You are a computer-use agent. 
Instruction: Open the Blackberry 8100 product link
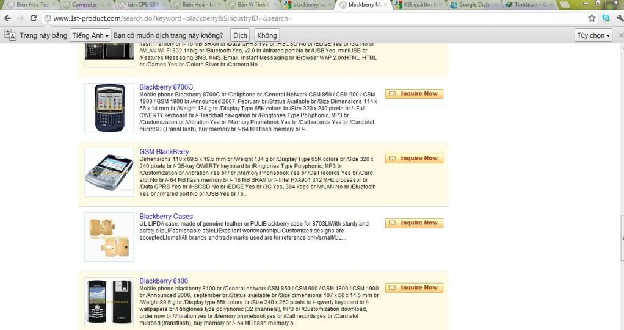164,281
